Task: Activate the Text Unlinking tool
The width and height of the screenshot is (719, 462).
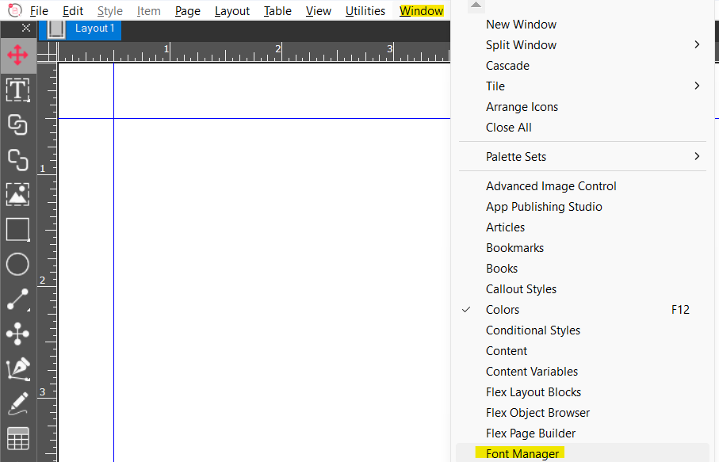Action: coord(17,159)
